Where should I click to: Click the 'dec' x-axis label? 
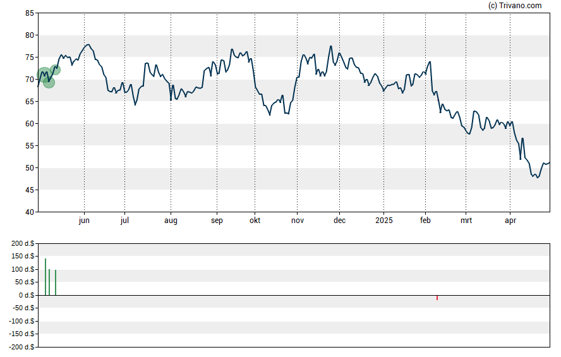(339, 221)
